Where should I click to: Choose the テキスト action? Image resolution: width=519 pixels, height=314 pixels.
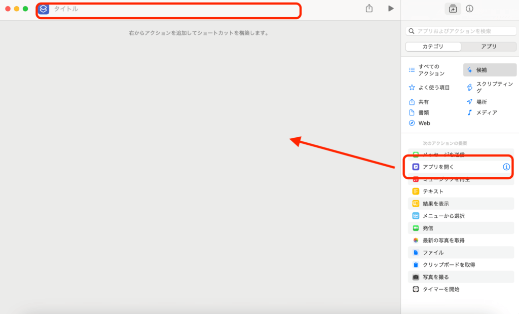point(432,191)
